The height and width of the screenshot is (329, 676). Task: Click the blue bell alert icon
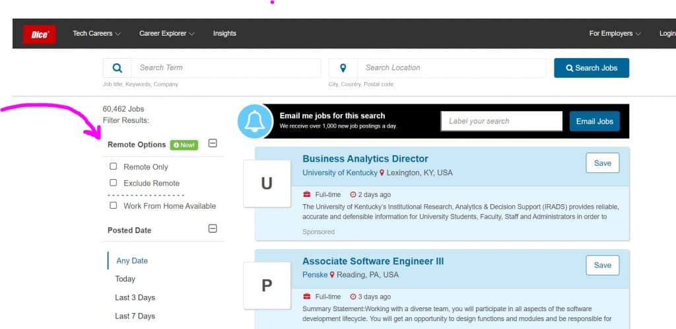255,121
